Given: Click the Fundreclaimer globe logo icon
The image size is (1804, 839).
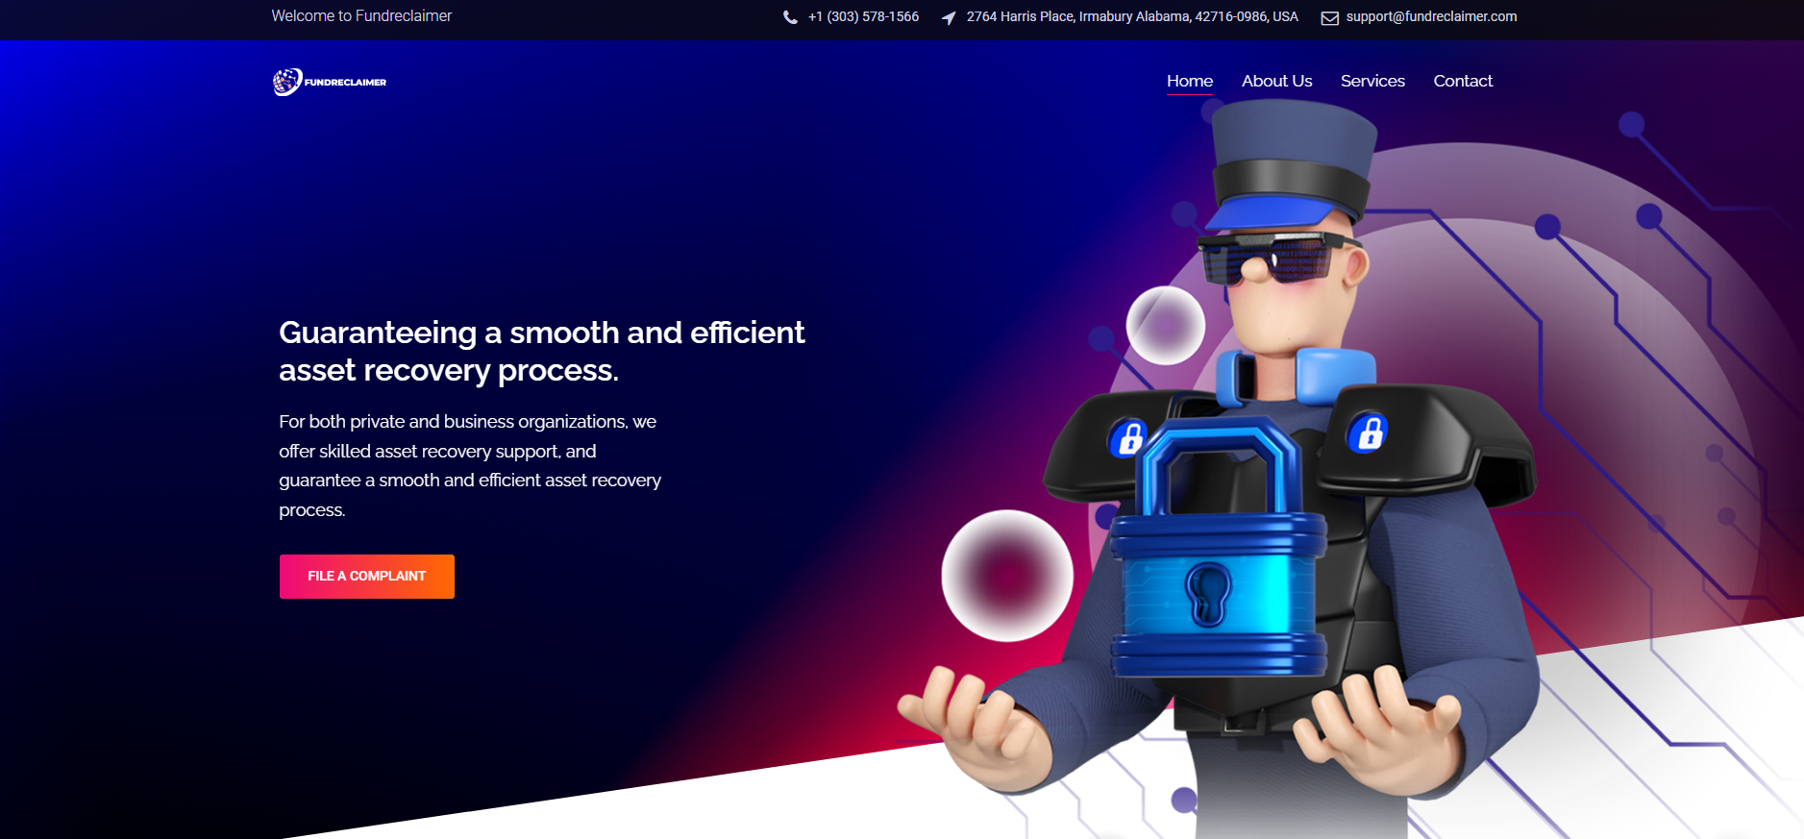Looking at the screenshot, I should [287, 82].
